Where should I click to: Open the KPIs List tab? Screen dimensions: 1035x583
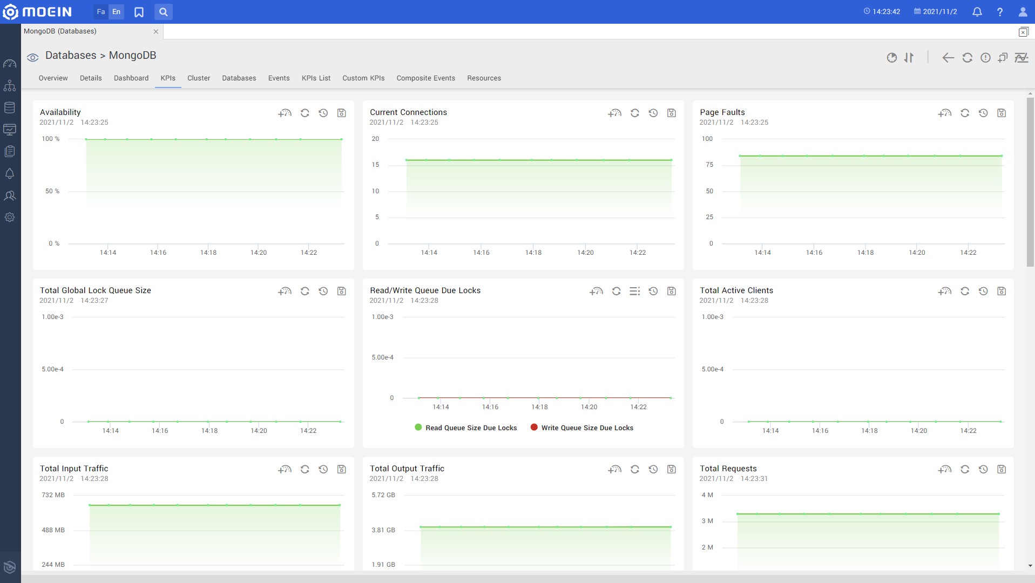[x=316, y=78]
